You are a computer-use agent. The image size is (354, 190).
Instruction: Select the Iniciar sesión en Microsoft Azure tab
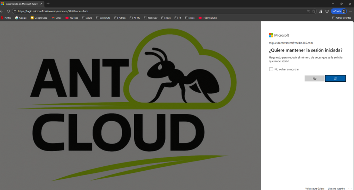pos(22,4)
